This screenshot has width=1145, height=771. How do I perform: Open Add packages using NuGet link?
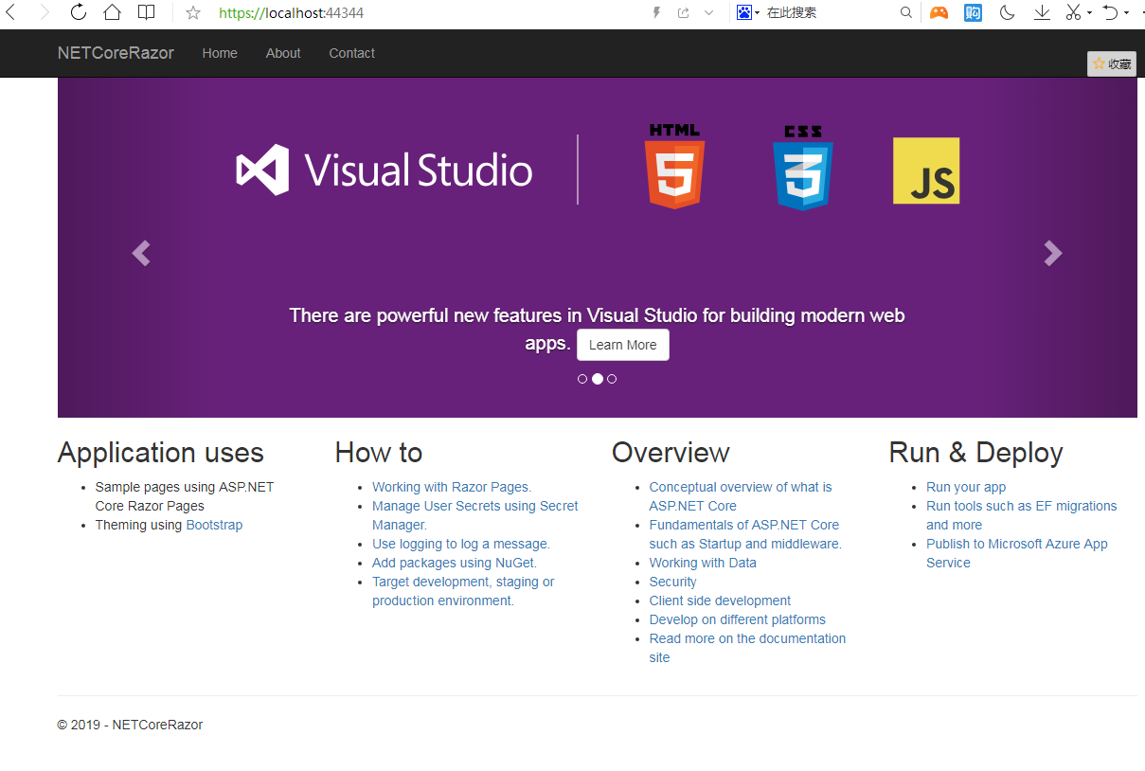[x=455, y=563]
